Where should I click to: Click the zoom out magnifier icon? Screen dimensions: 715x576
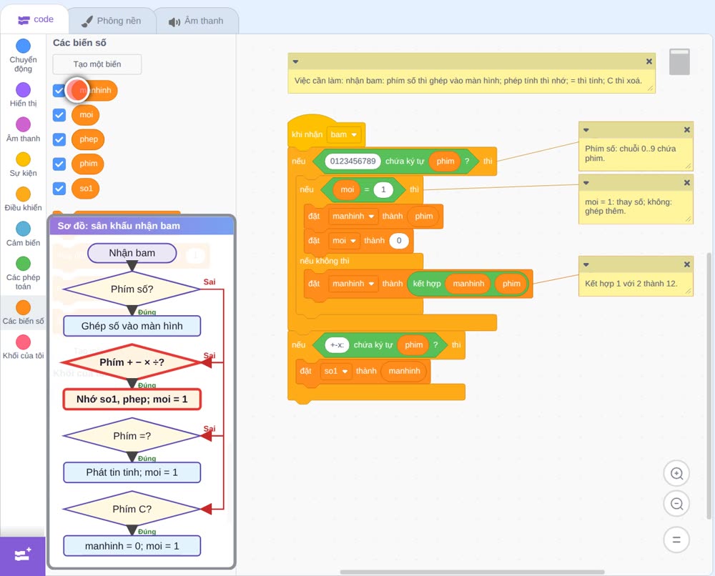pyautogui.click(x=676, y=504)
